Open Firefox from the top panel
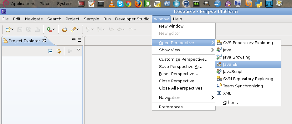The height and width of the screenshot is (124, 292). [138, 3]
